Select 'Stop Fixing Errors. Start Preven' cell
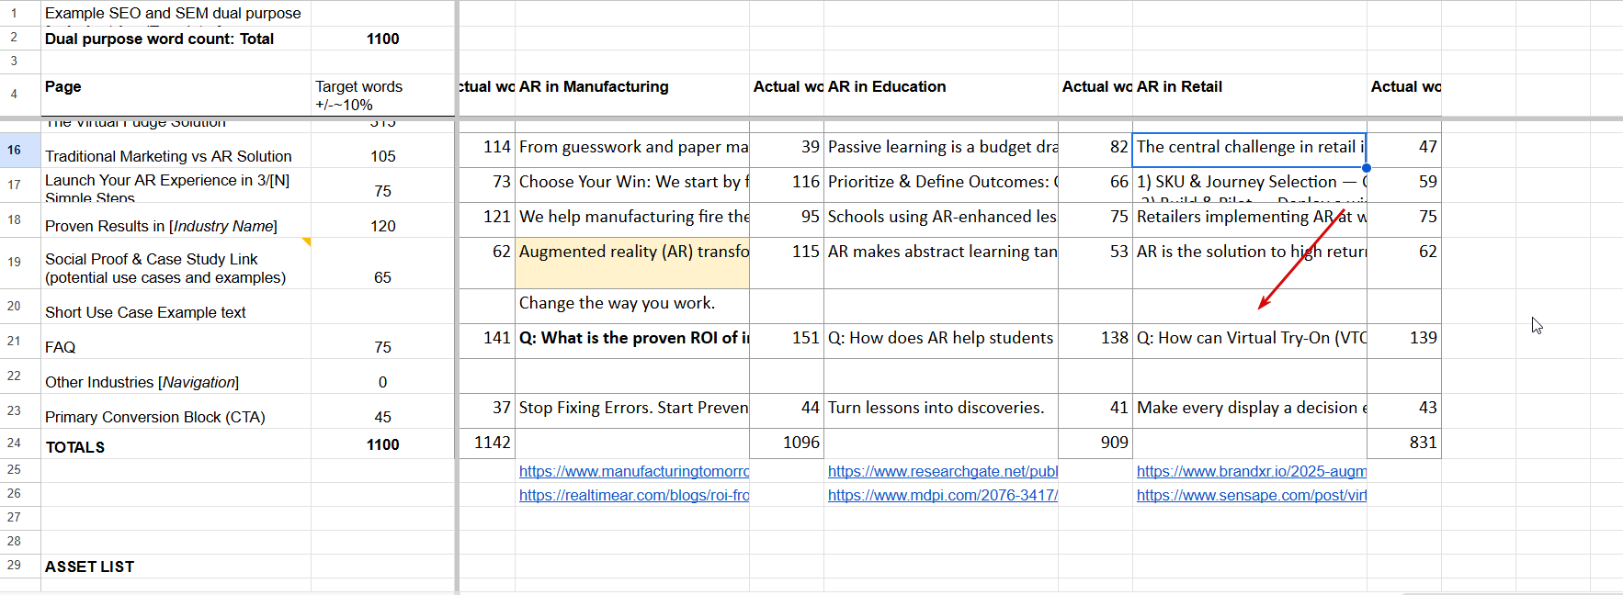 tap(632, 411)
